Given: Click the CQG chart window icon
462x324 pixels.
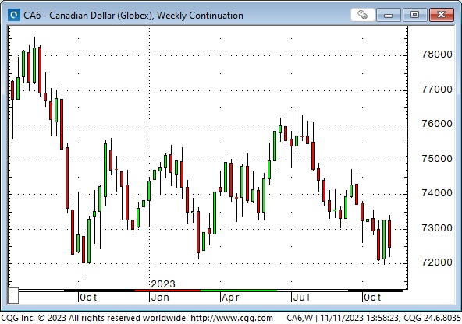Looking at the screenshot, I should point(13,15).
